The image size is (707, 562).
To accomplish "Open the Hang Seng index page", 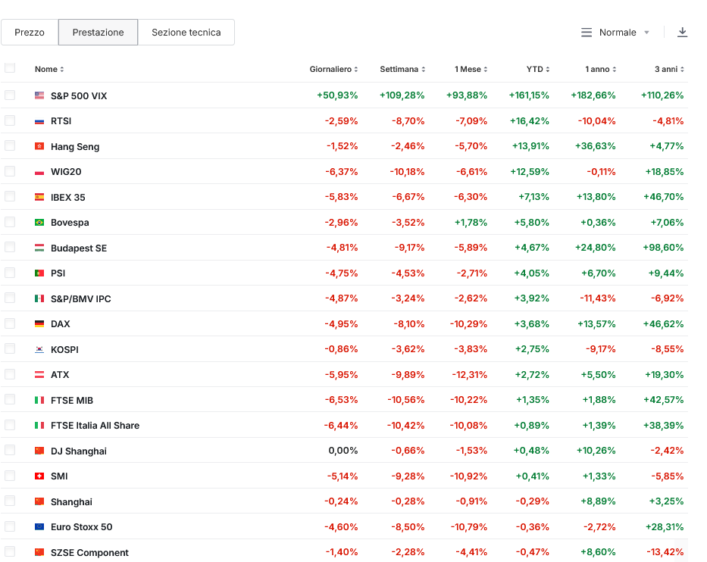I will 75,147.
